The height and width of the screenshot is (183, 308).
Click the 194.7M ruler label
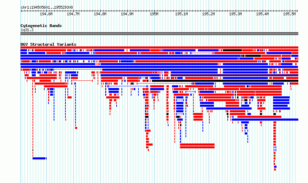[73, 14]
